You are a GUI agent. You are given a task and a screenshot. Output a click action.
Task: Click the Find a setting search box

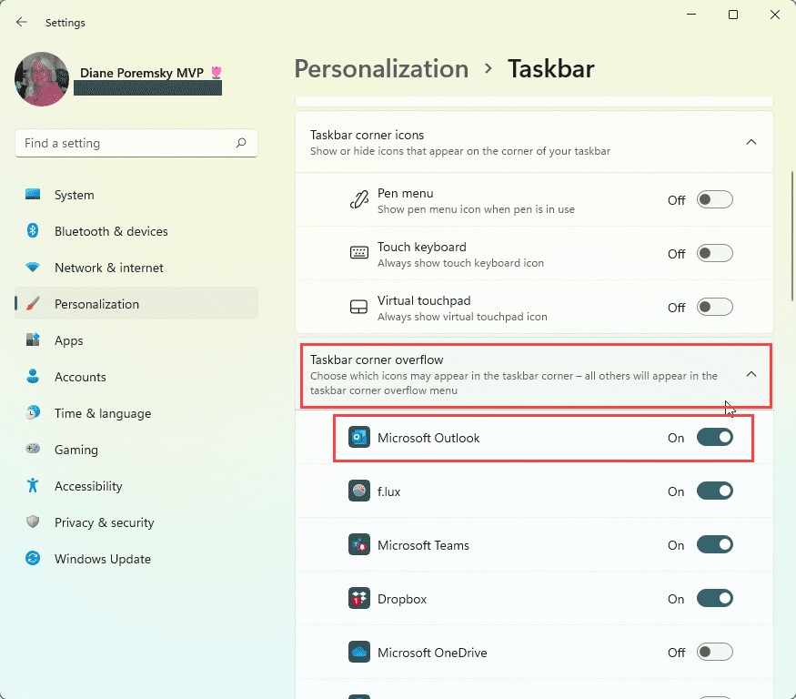pyautogui.click(x=136, y=143)
